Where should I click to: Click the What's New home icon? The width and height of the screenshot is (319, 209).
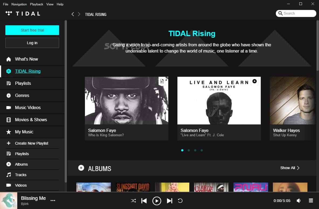[x=9, y=59]
